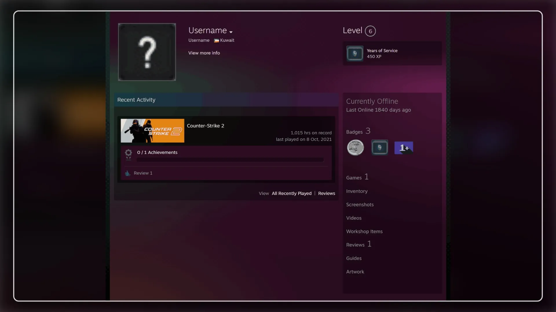Open Reviews link under Recent Activity
The width and height of the screenshot is (556, 312).
point(326,193)
